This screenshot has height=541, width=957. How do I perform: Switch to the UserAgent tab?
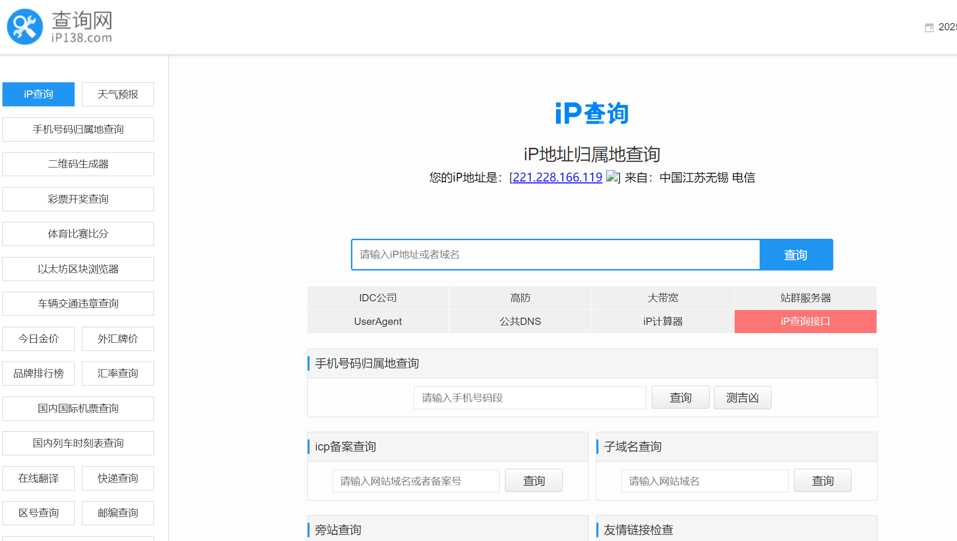tap(377, 321)
